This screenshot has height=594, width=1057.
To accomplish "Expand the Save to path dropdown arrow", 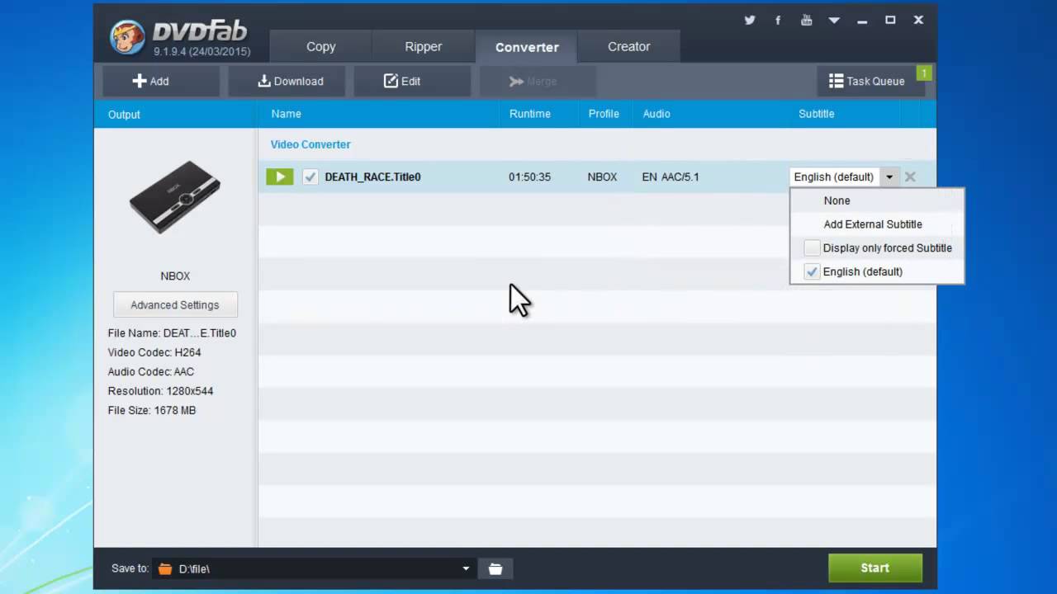I will coord(466,568).
